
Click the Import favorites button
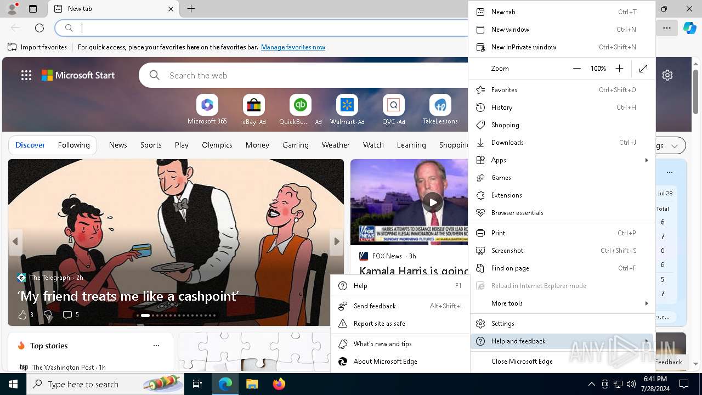click(37, 47)
